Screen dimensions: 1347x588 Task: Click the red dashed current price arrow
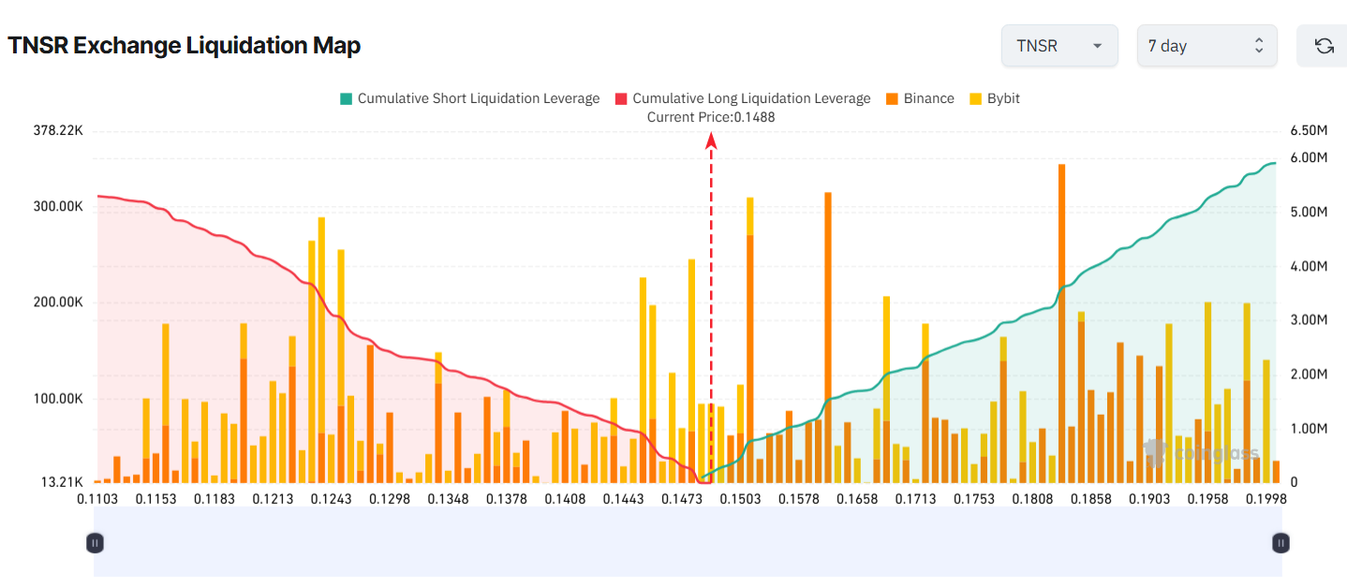pos(713,140)
